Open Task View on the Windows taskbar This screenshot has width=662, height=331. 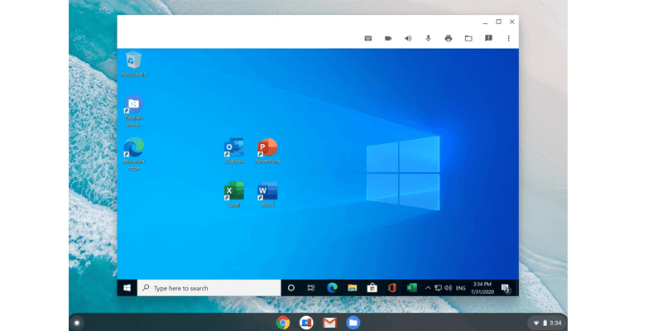[x=311, y=288]
